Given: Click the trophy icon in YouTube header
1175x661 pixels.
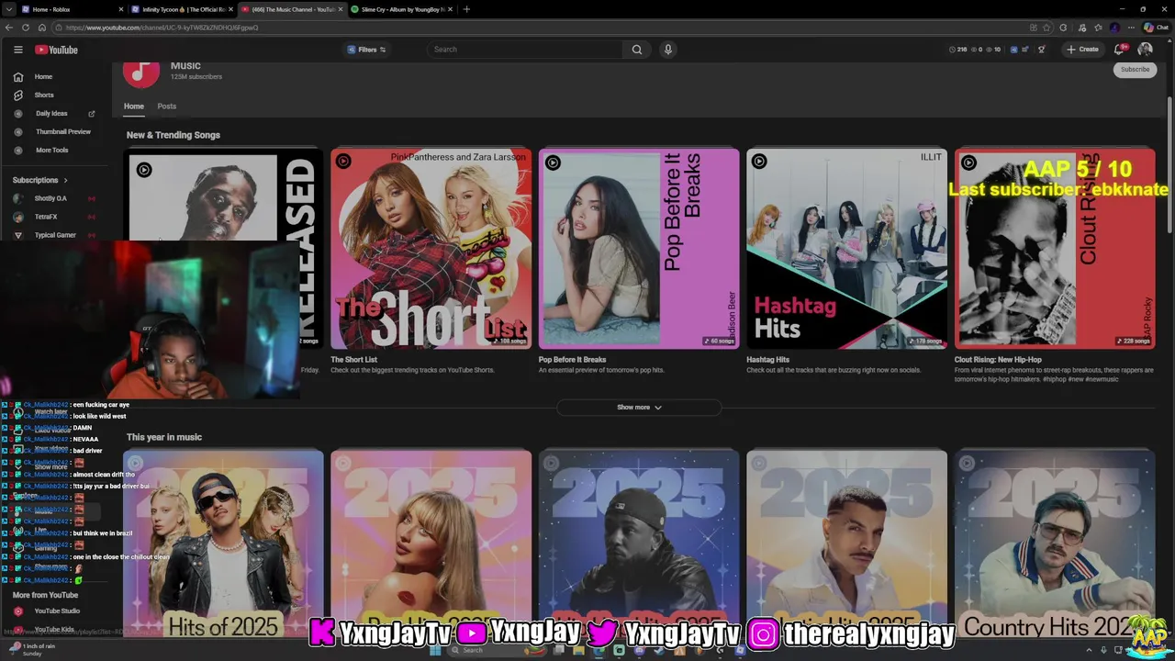Looking at the screenshot, I should 1041,50.
